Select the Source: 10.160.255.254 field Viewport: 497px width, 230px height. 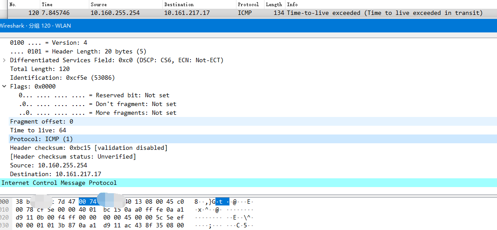click(x=49, y=165)
